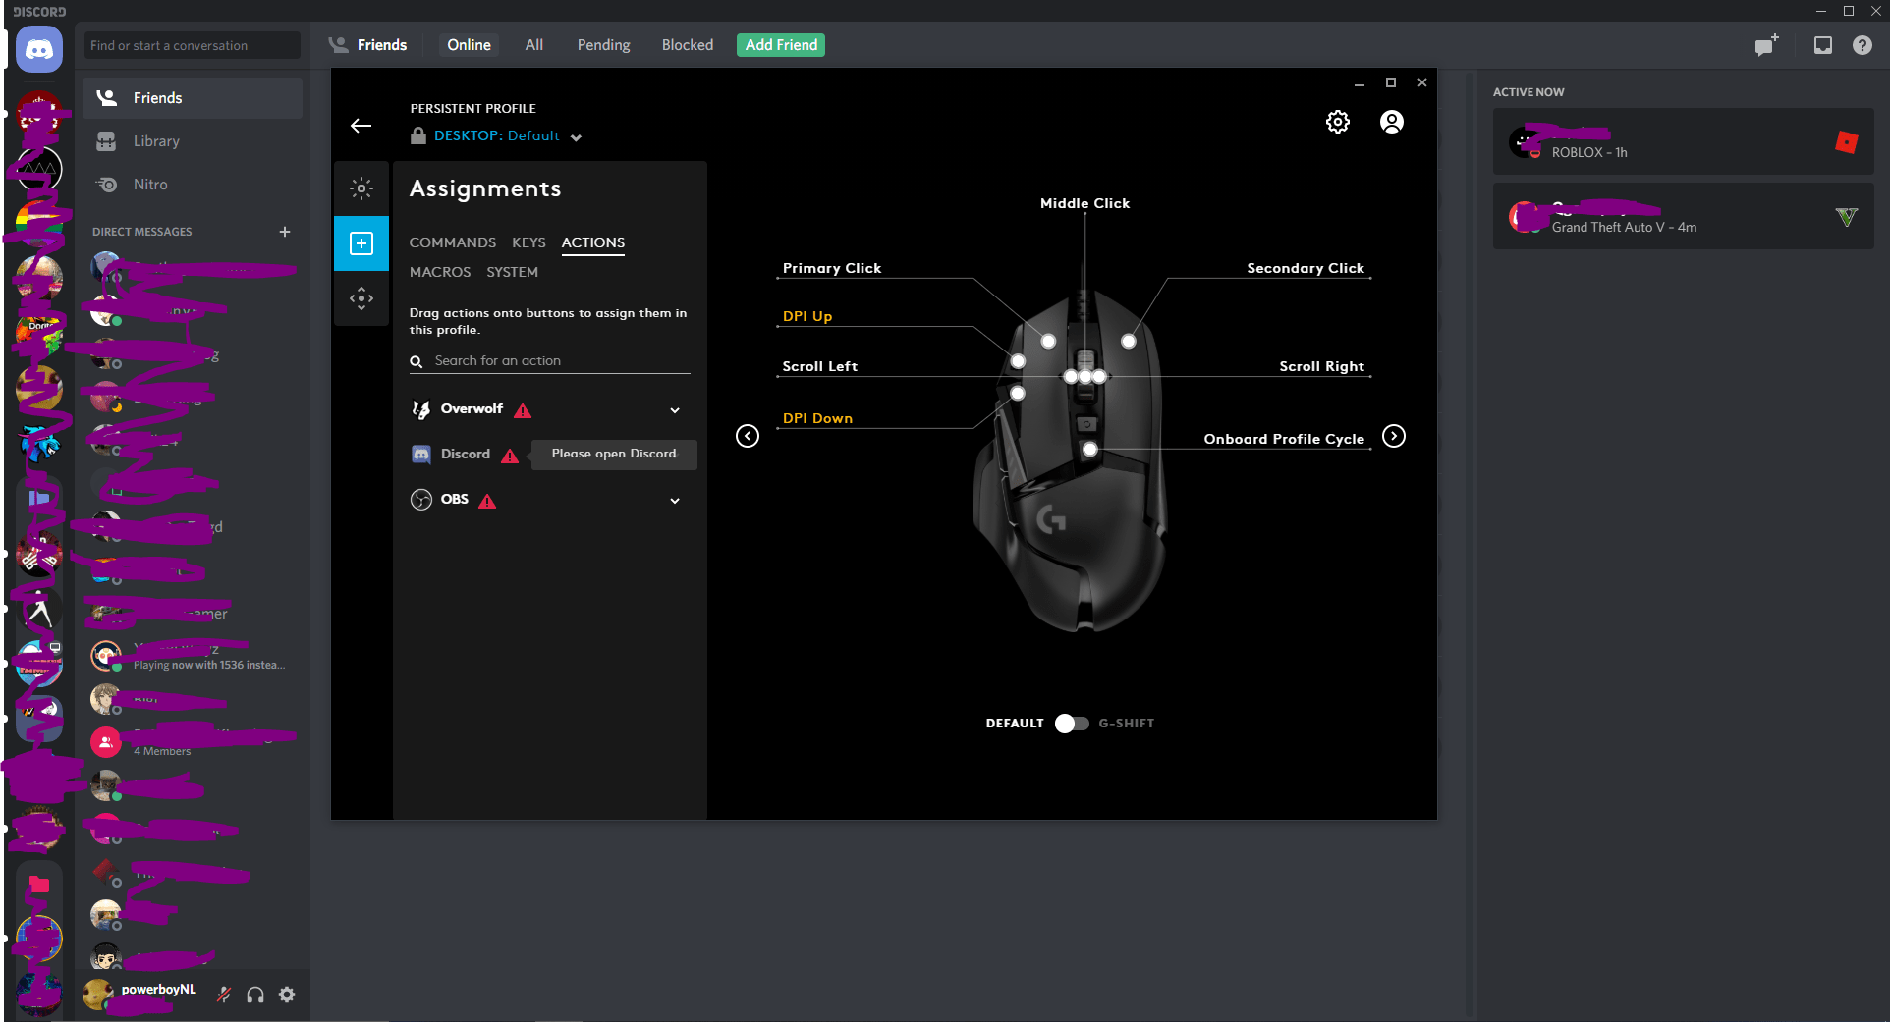
Task: Switch to the KEYS tab
Action: point(528,242)
